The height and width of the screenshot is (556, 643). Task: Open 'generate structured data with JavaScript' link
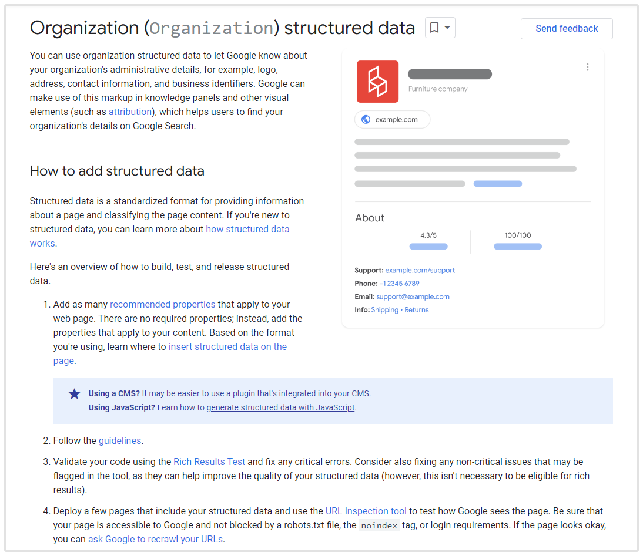(280, 407)
